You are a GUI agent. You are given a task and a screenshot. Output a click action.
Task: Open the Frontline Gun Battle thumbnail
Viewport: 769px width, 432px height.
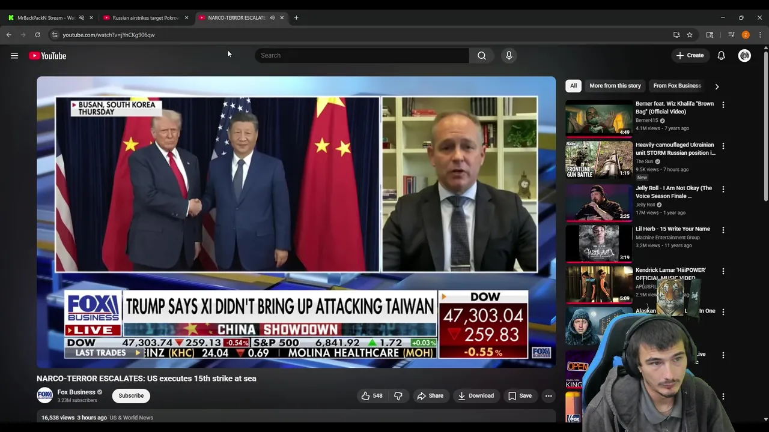coord(599,160)
